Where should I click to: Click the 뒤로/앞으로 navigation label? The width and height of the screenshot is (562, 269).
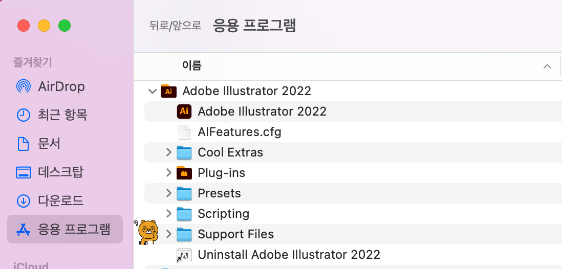pos(176,26)
